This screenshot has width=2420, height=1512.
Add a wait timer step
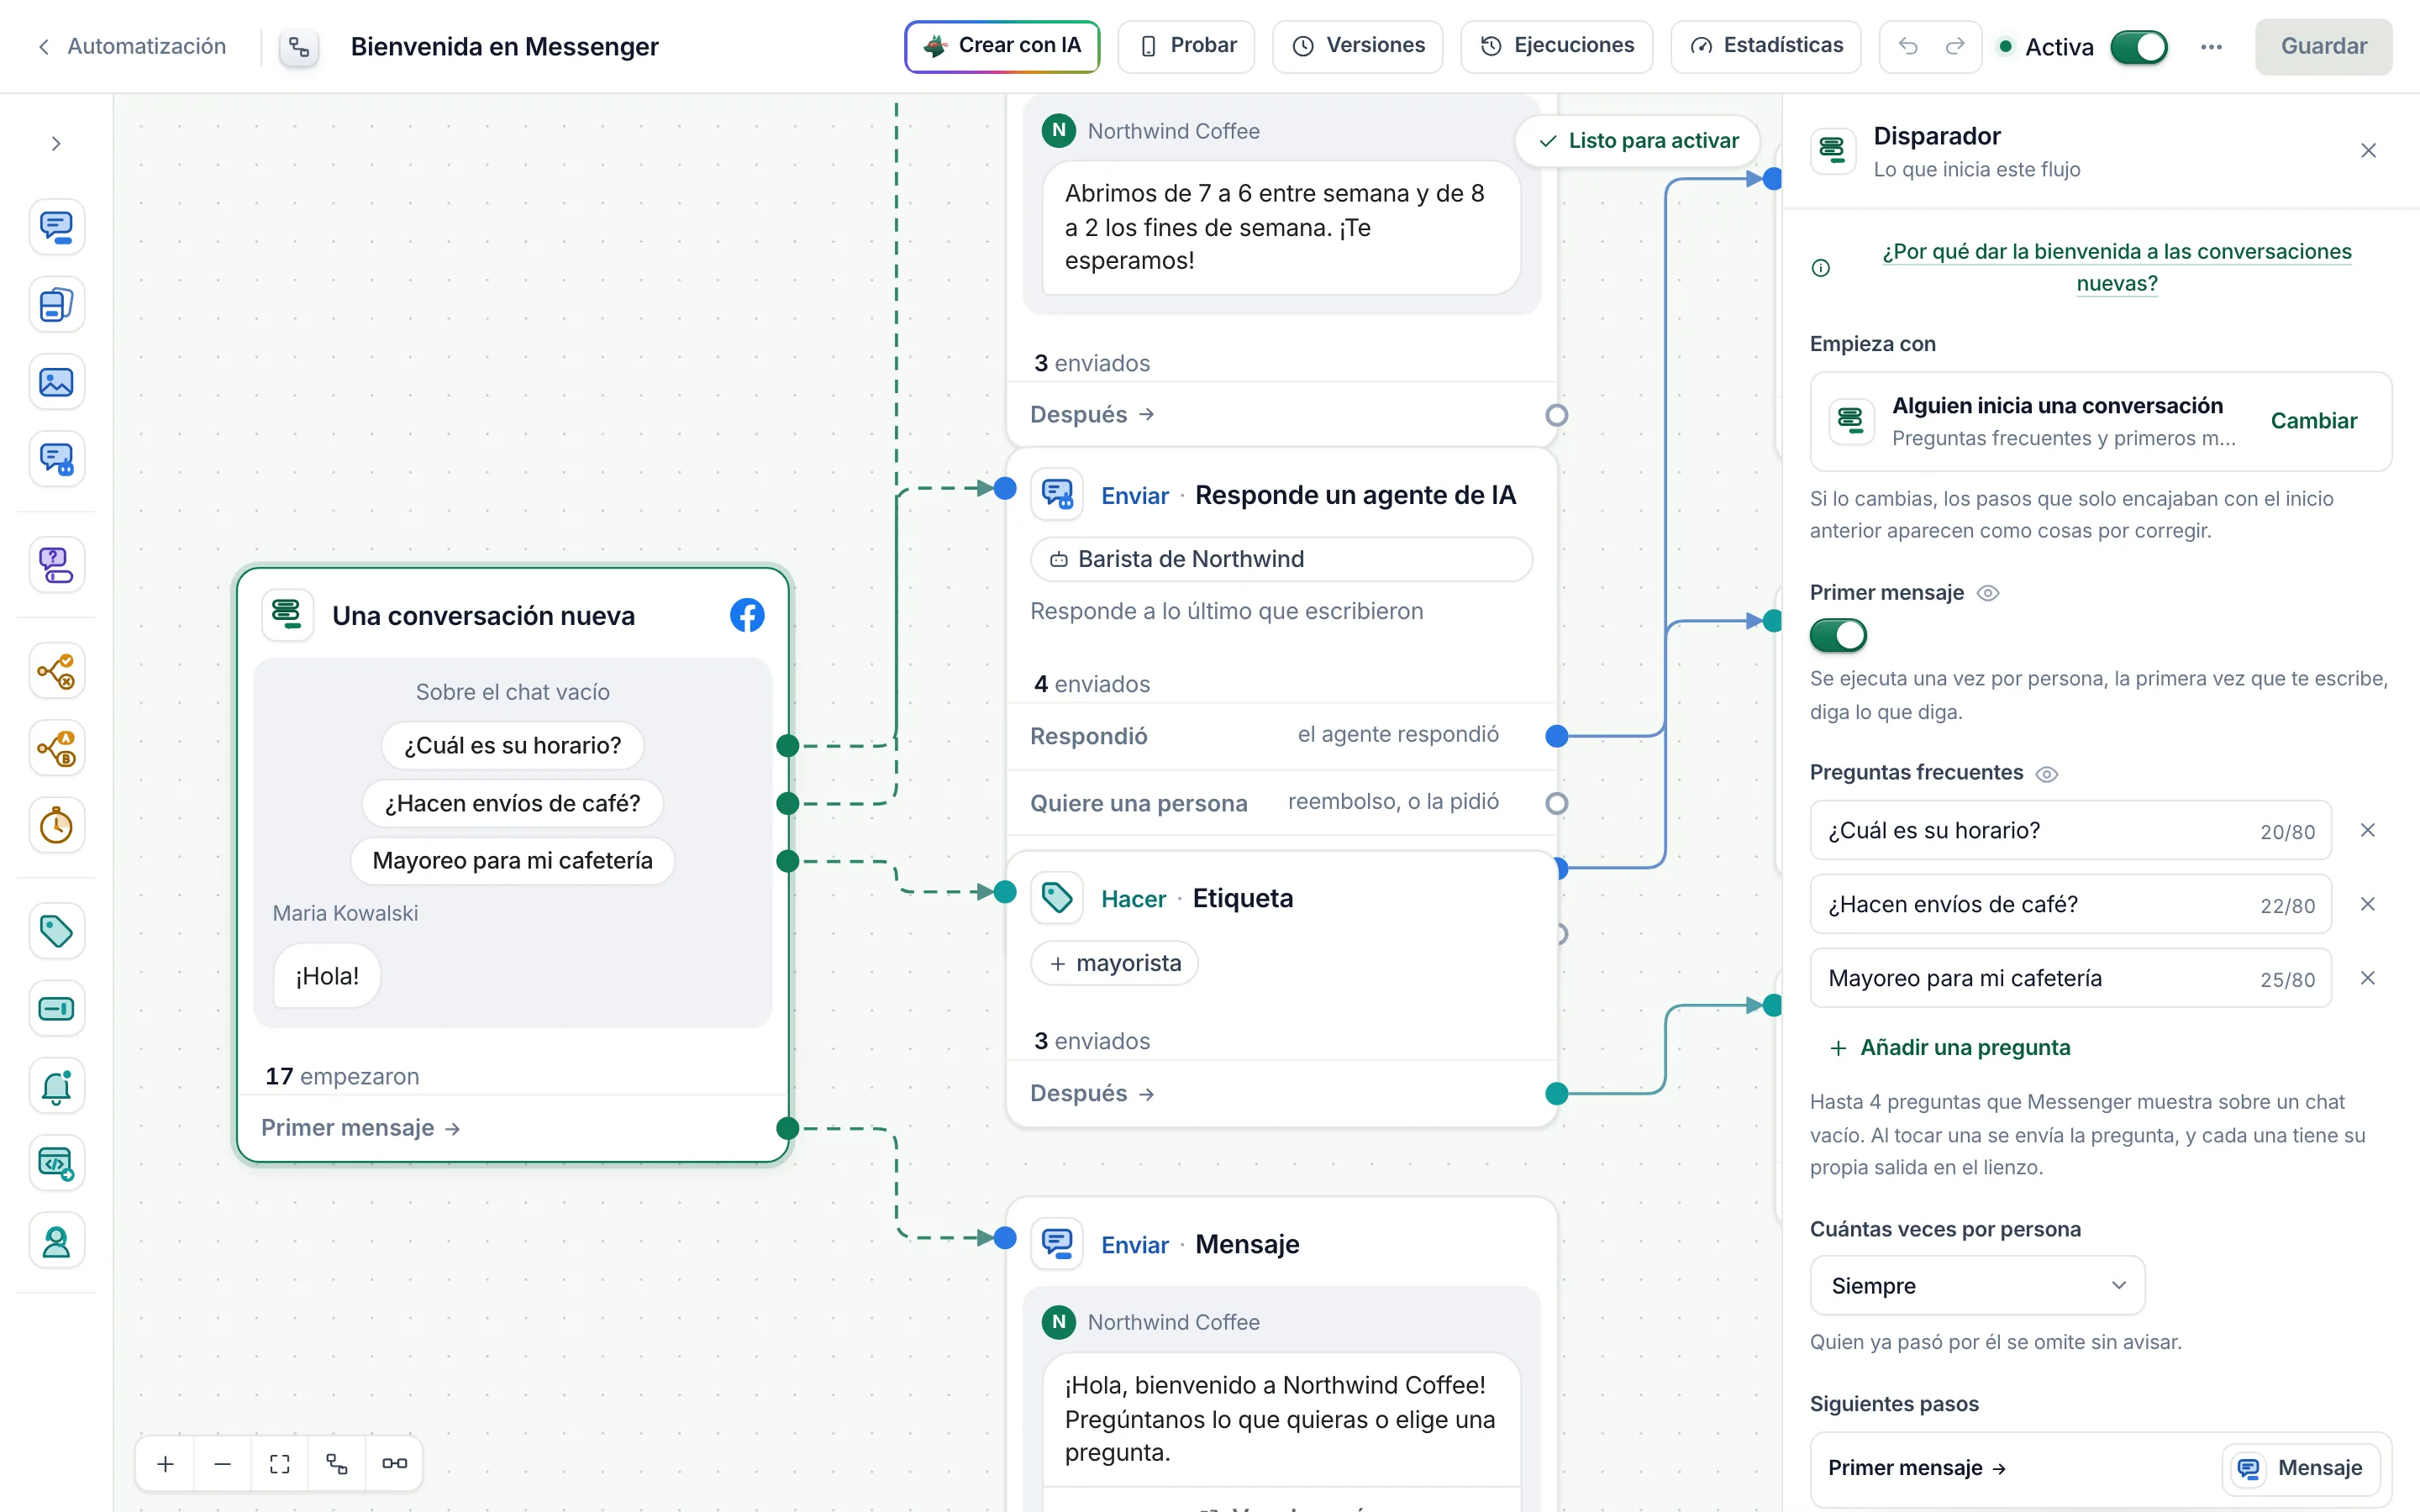tap(56, 826)
